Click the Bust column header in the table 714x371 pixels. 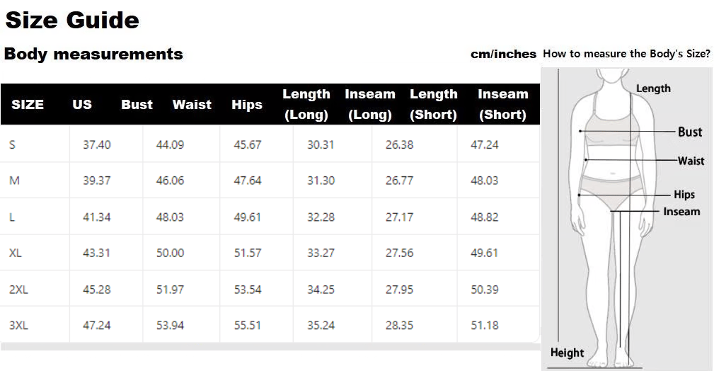point(137,104)
